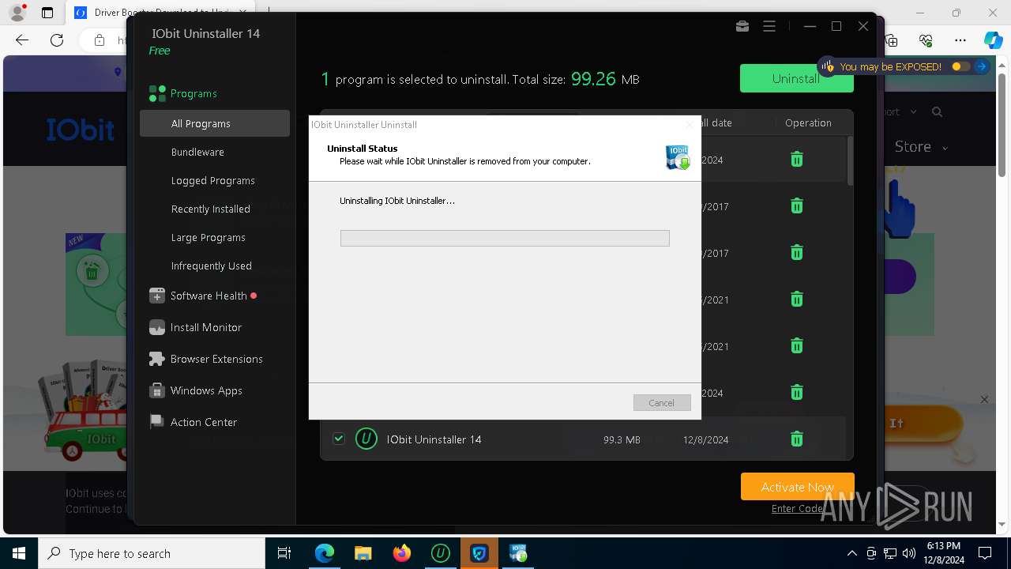Open Edge settings and more menu
The width and height of the screenshot is (1011, 569).
pos(960,40)
